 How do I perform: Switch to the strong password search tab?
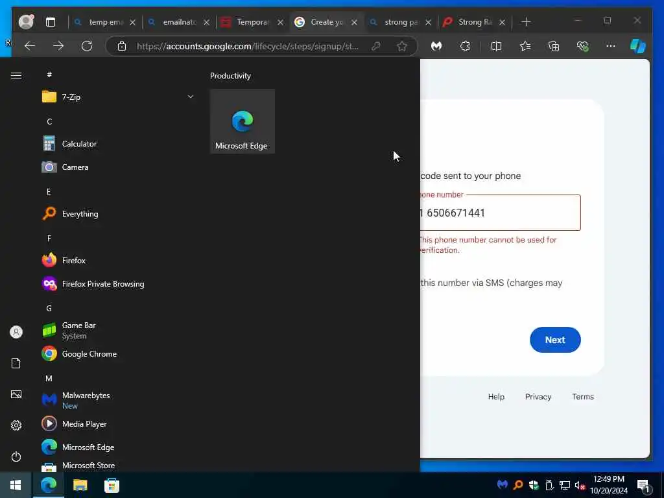click(399, 22)
